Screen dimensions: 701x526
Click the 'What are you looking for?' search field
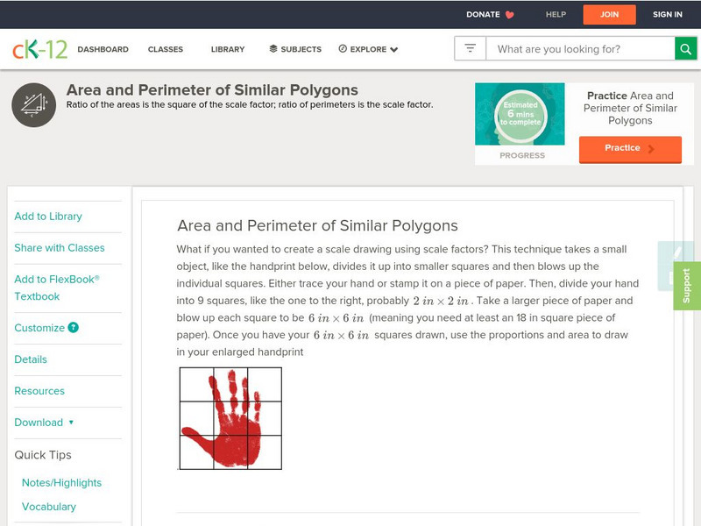[580, 49]
